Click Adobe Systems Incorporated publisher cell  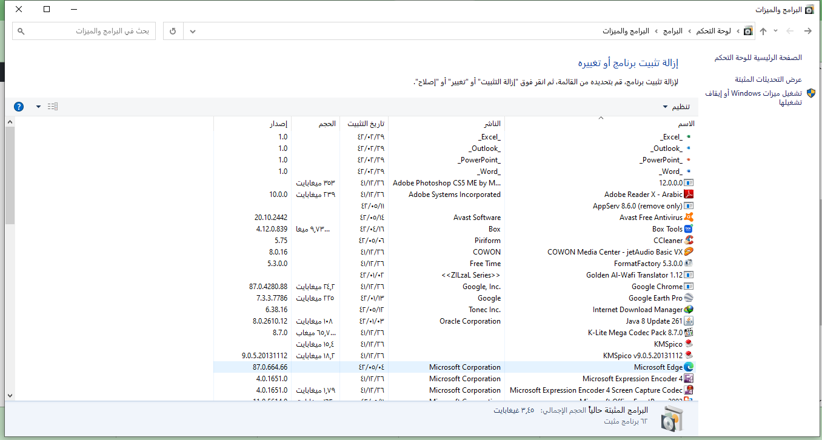[455, 195]
